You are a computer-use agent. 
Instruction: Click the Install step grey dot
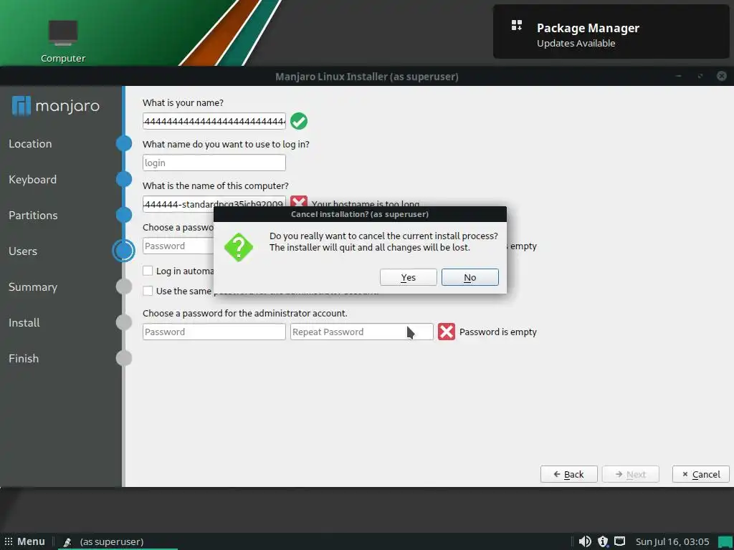click(124, 323)
